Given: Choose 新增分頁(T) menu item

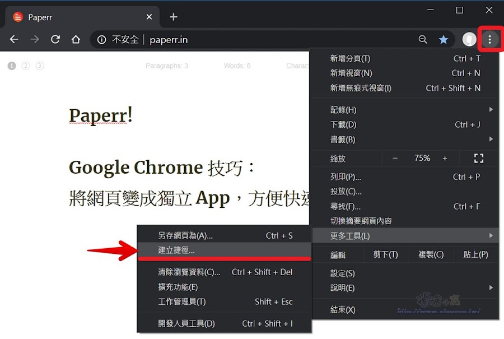Looking at the screenshot, I should (x=405, y=58).
